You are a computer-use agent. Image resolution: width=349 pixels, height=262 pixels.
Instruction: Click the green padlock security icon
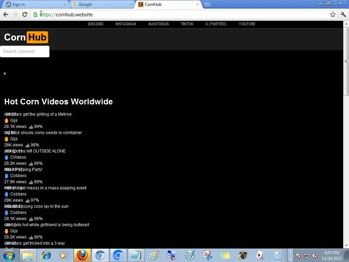(x=35, y=15)
